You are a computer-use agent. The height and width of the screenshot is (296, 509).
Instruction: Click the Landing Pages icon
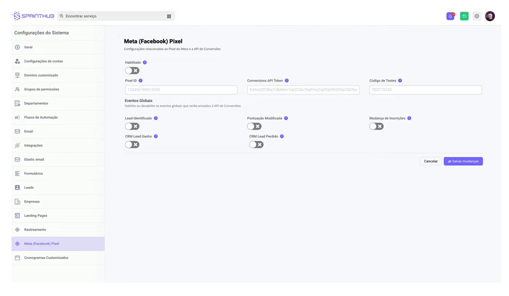pyautogui.click(x=17, y=216)
